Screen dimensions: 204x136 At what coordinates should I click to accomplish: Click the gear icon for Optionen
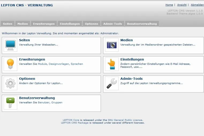pos(10,83)
